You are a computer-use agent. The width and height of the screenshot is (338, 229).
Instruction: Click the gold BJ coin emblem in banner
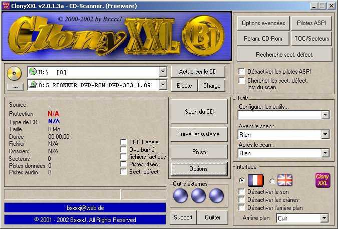pyautogui.click(x=203, y=36)
